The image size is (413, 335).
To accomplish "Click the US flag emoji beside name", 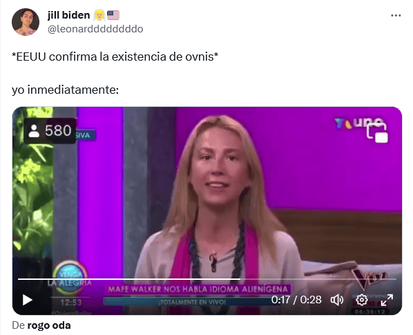I will tap(113, 15).
